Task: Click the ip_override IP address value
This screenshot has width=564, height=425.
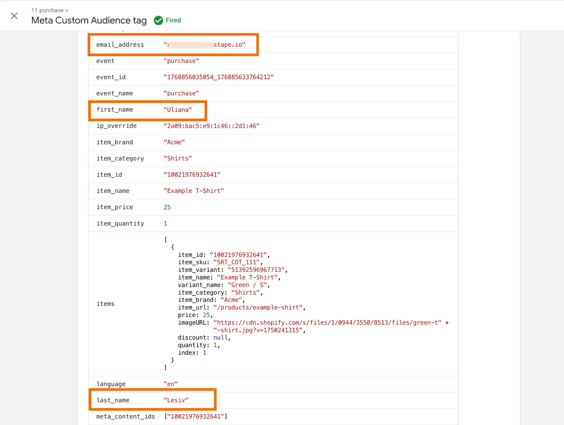Action: pos(211,126)
